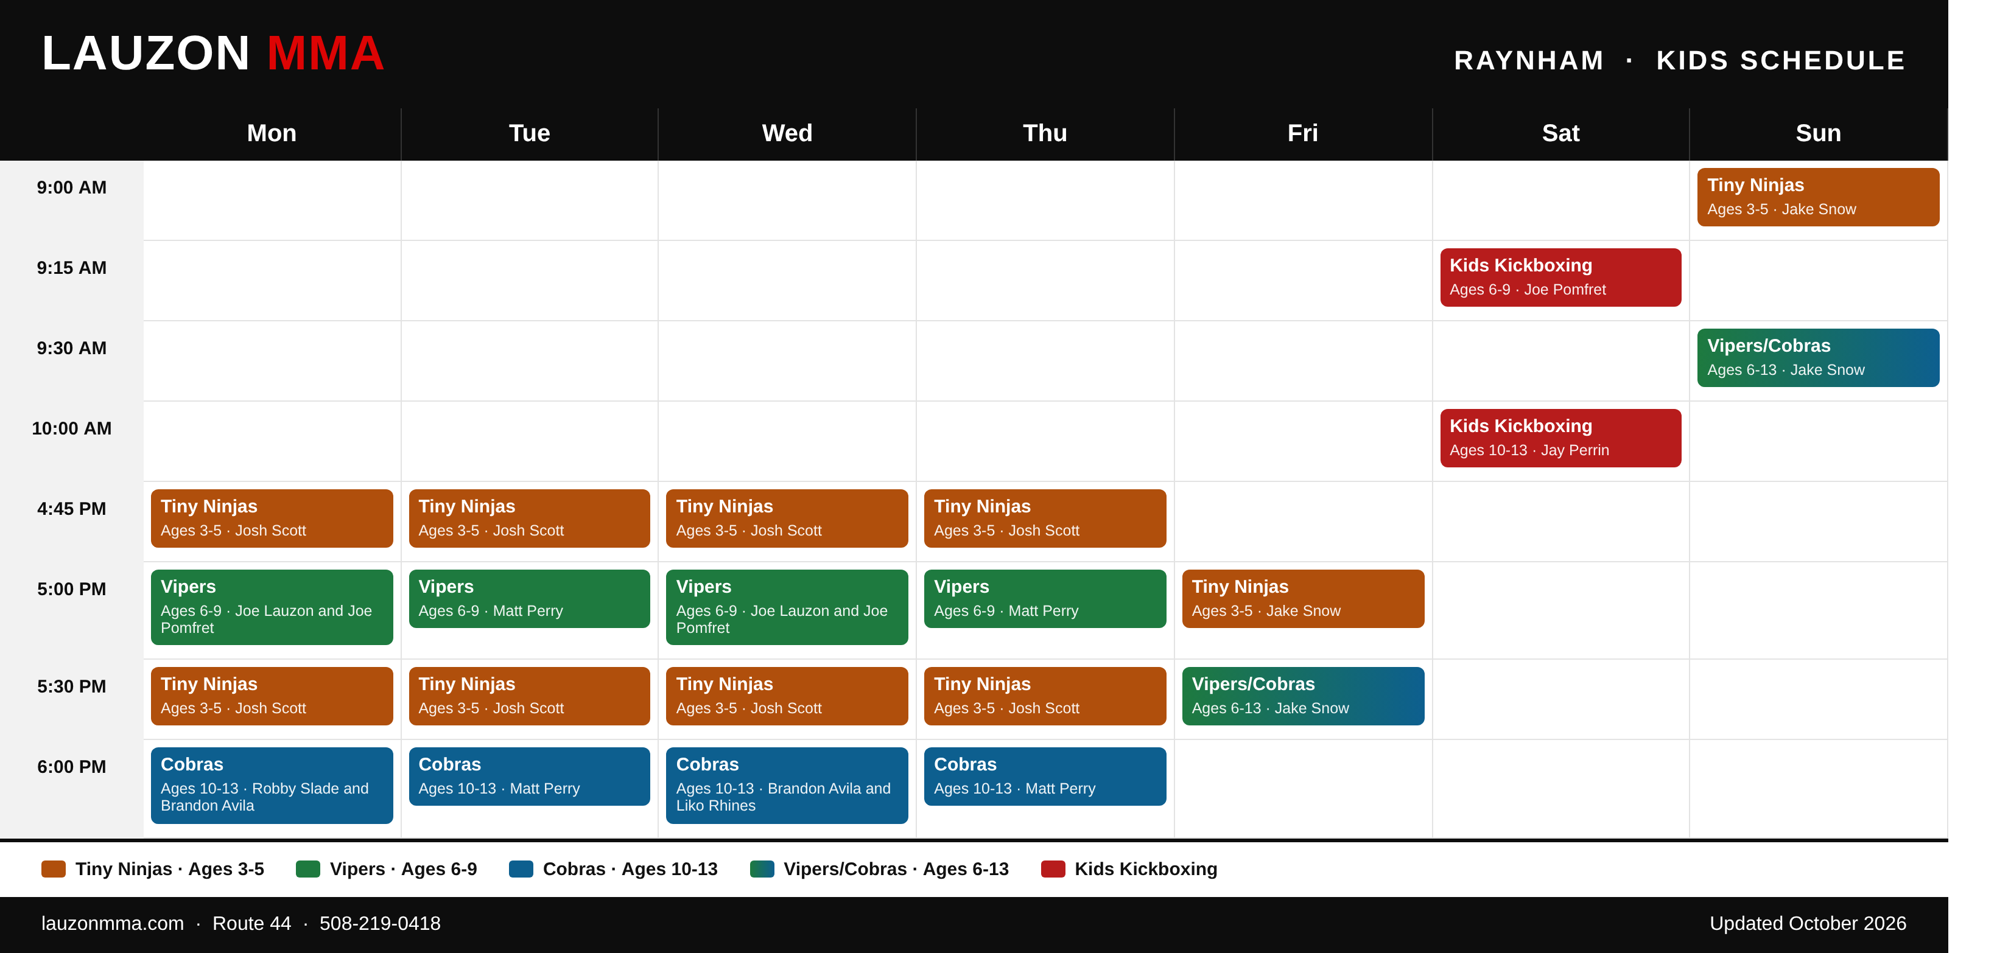
Task: Select the Tue column header
Action: click(530, 133)
